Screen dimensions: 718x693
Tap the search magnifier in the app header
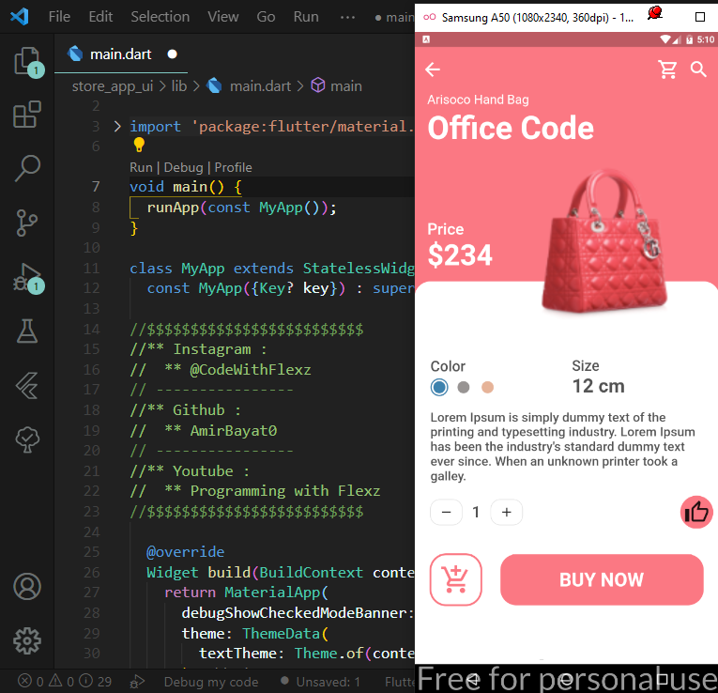(x=698, y=69)
